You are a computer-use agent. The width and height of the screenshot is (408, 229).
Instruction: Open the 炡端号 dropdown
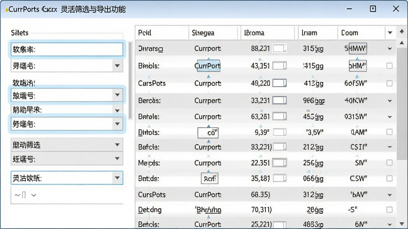coord(118,158)
